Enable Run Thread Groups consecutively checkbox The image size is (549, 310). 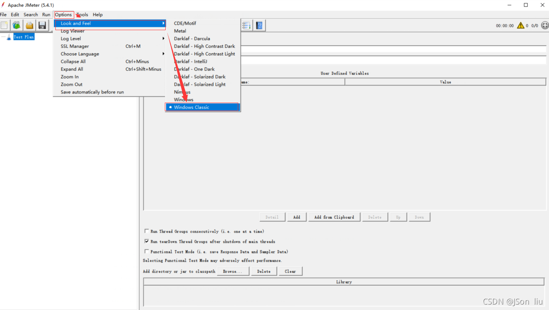pyautogui.click(x=146, y=231)
